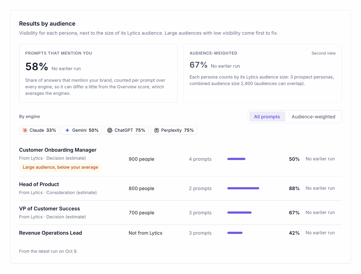Screen dimensions: 361x274
Task: Switch to the Audience-weighted view
Action: pyautogui.click(x=313, y=117)
